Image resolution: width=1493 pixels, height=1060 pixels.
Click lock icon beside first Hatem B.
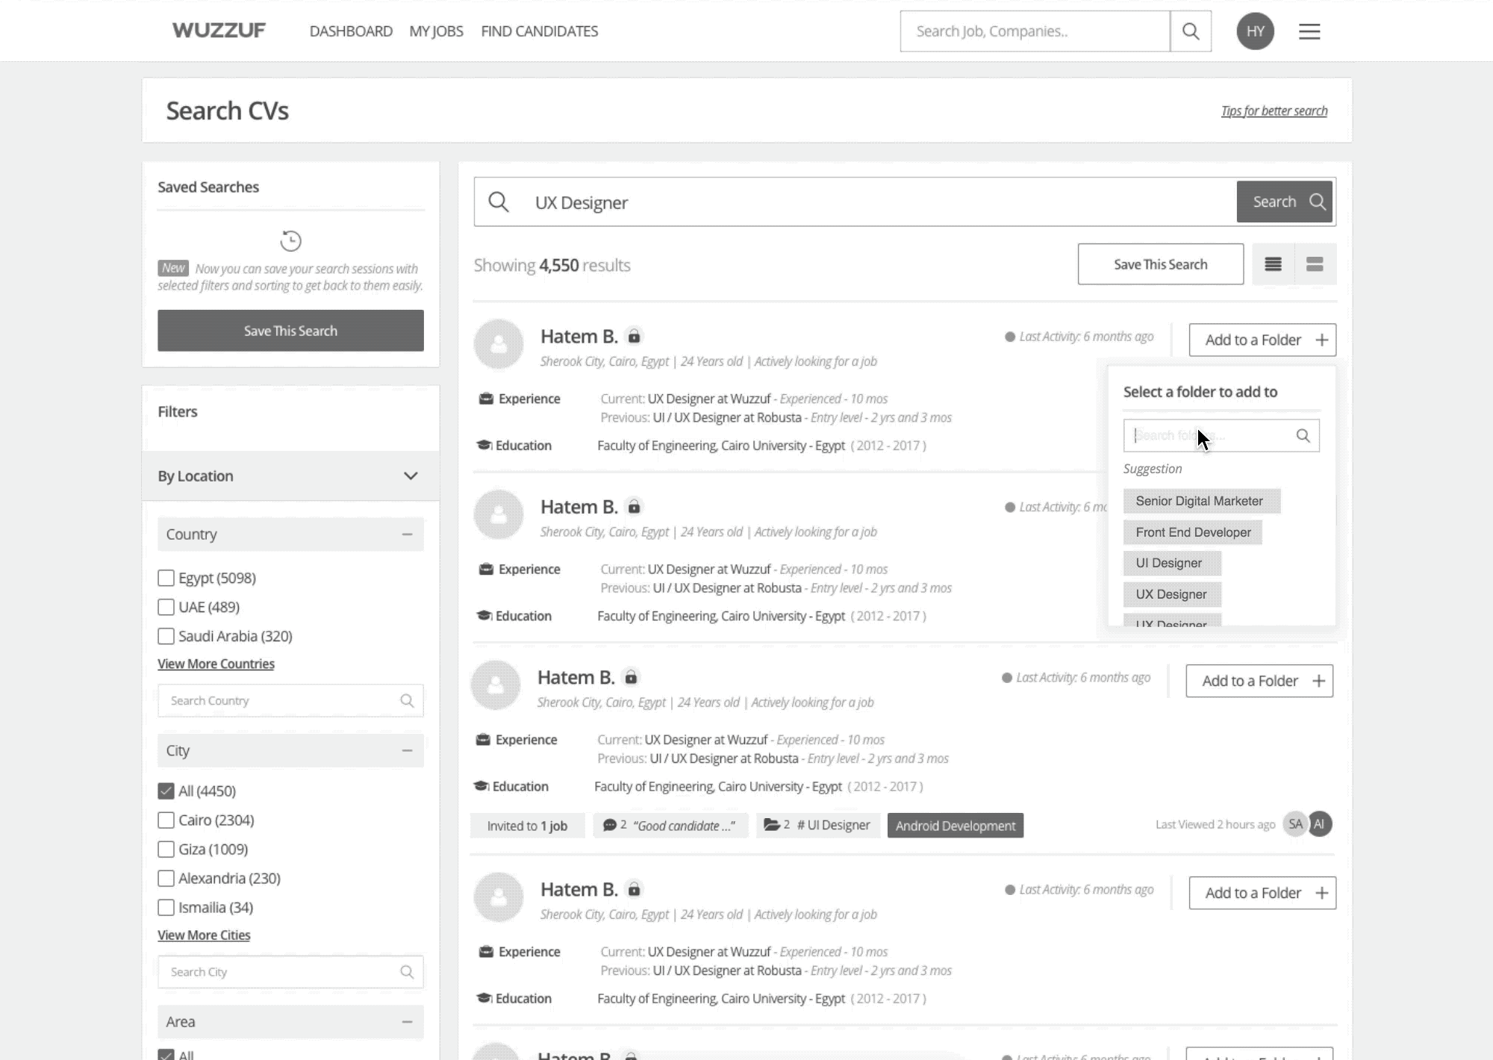coord(634,337)
